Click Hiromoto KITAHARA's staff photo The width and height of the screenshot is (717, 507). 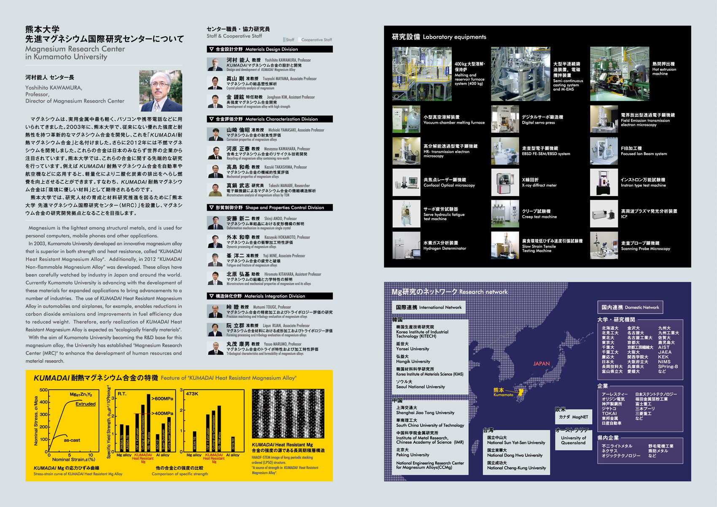(215, 279)
